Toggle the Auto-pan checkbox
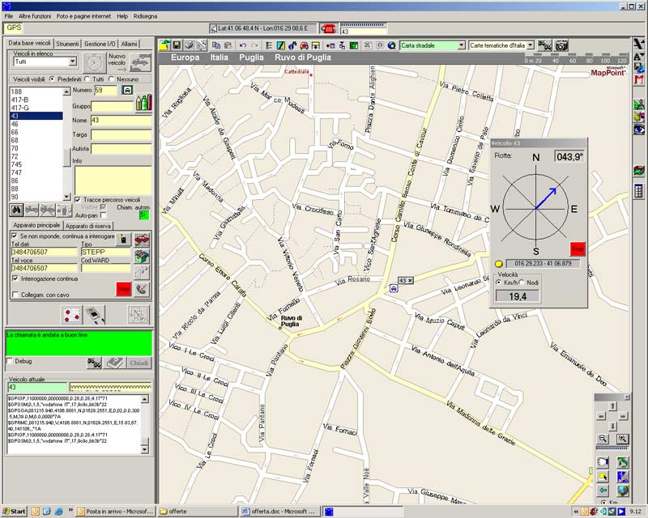This screenshot has height=518, width=648. coord(104,215)
